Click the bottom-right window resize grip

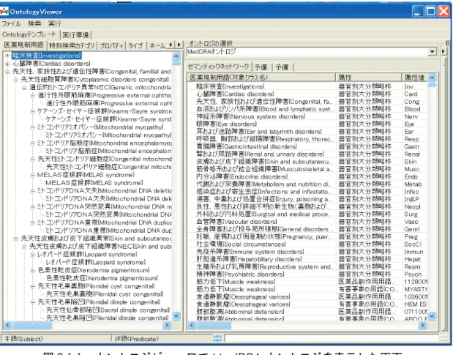[x=443, y=338]
